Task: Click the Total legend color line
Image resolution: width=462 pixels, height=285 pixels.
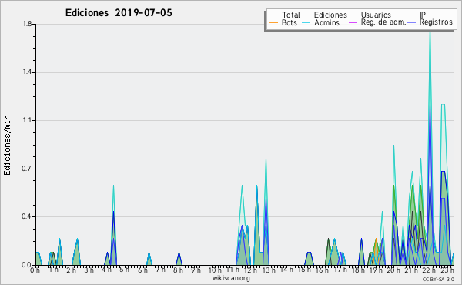Action: point(273,15)
